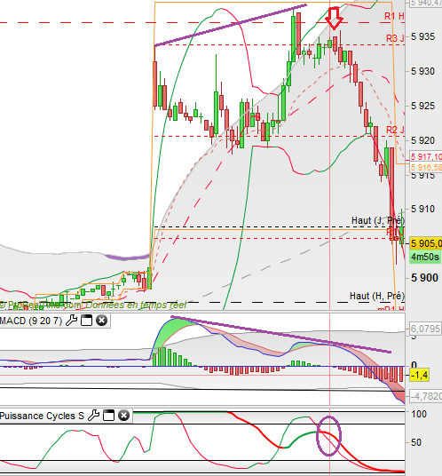Maximize the MACD indicator panel

pos(86,321)
